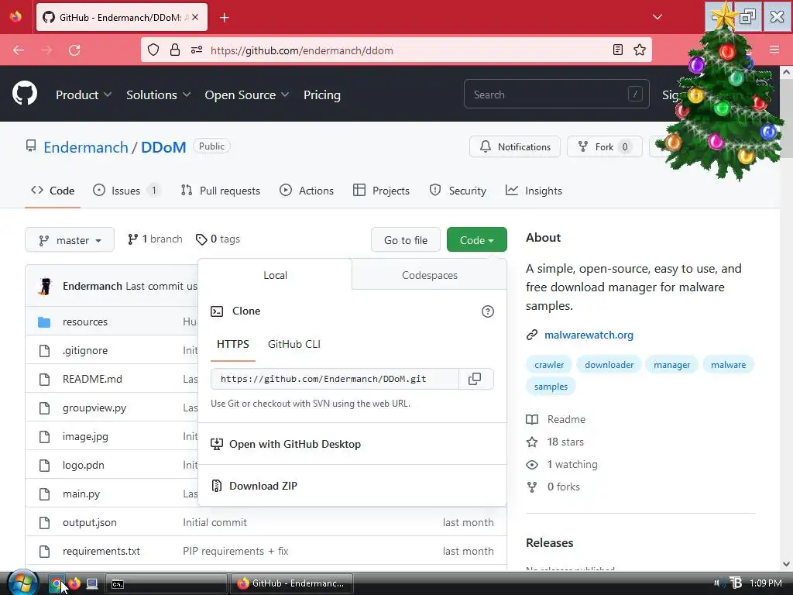Click the Open with GitHub Desktop icon
Image resolution: width=793 pixels, height=595 pixels.
(x=217, y=444)
